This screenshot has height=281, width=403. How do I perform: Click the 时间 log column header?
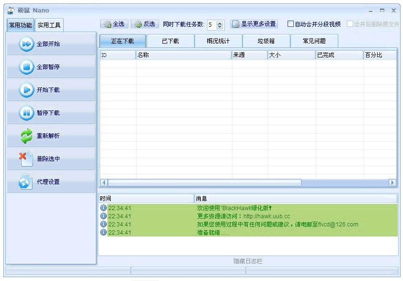[146, 199]
